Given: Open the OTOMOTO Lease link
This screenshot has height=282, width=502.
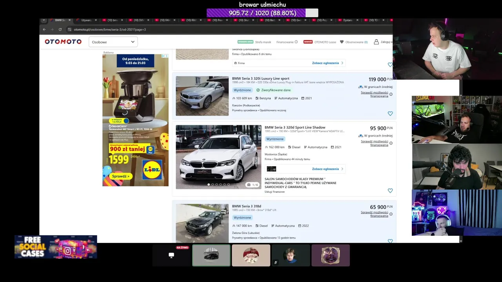Looking at the screenshot, I should coord(325,42).
